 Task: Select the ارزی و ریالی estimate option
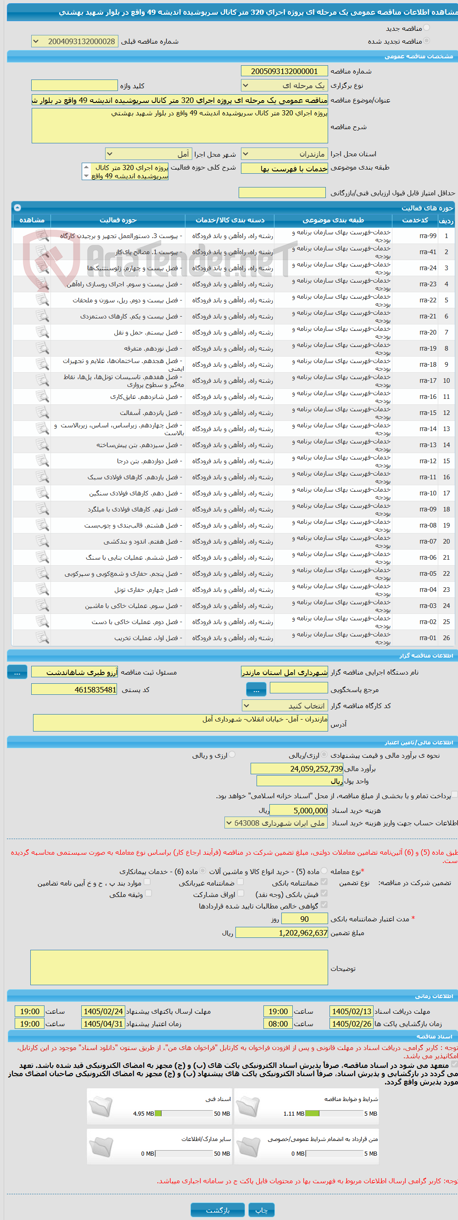coord(232,755)
